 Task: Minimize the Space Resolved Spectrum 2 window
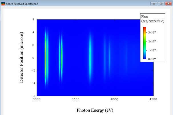tap(155, 4)
